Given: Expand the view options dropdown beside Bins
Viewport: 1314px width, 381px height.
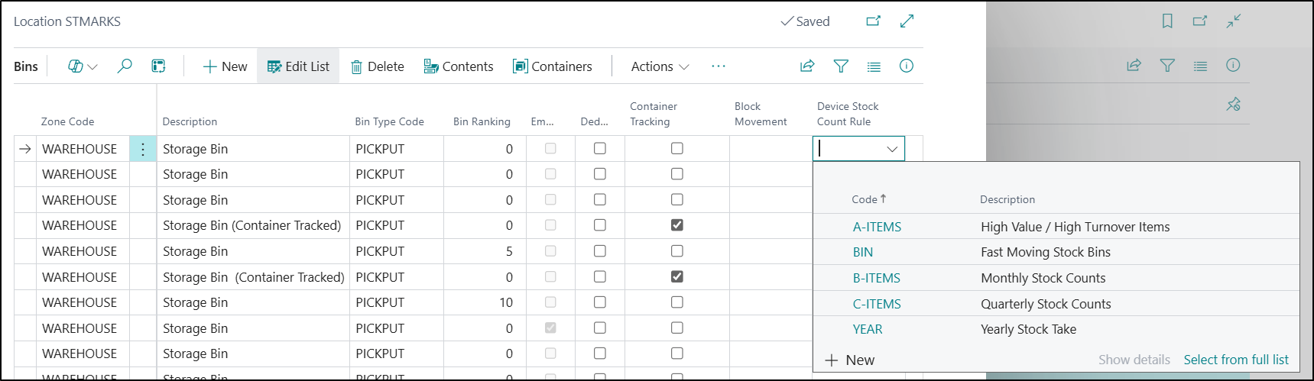Looking at the screenshot, I should (x=83, y=66).
